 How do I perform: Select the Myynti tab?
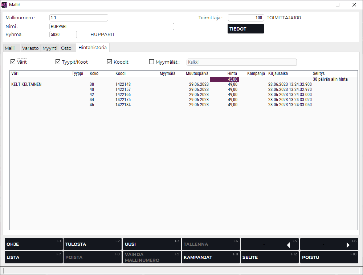(50, 48)
